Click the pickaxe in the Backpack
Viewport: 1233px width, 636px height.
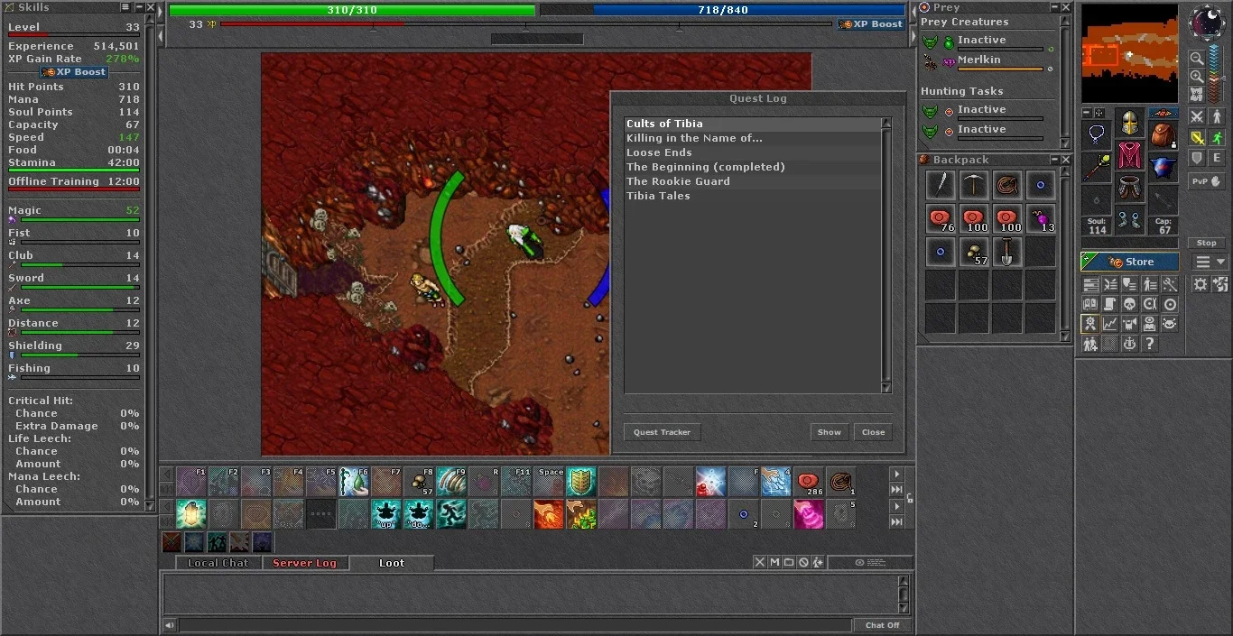(974, 185)
